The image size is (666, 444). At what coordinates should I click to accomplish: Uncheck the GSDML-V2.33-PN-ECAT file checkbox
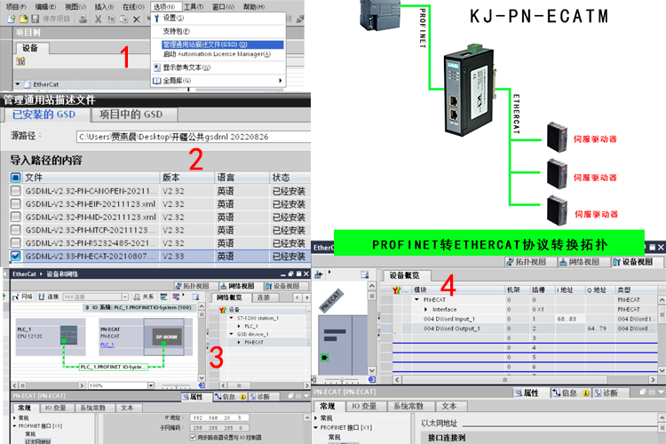(16, 256)
